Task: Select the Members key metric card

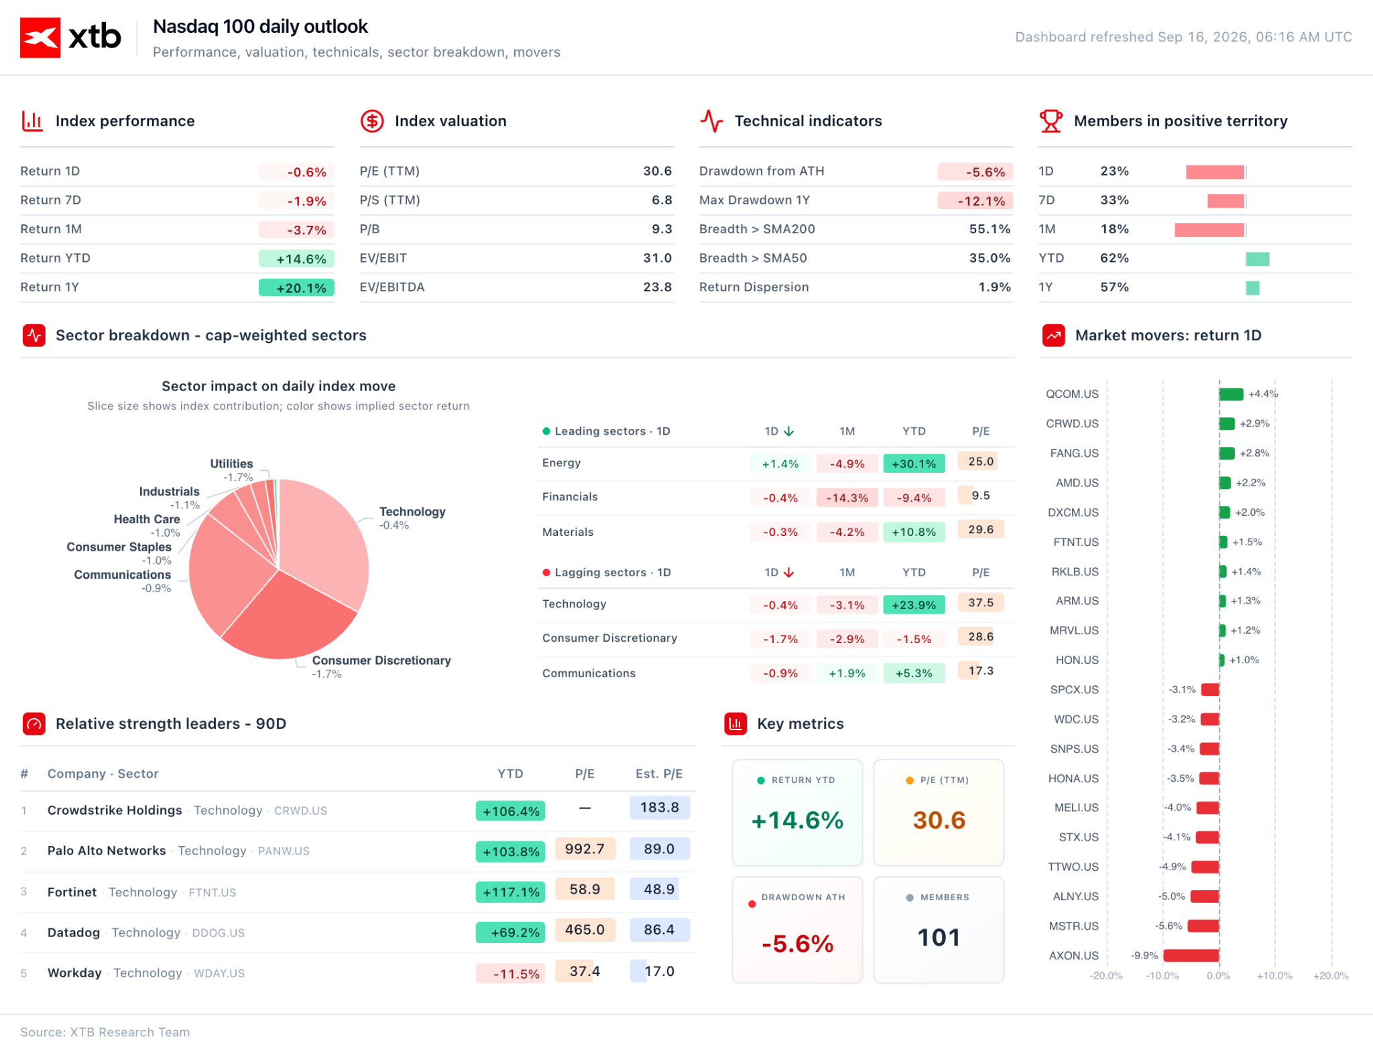Action: (x=939, y=930)
